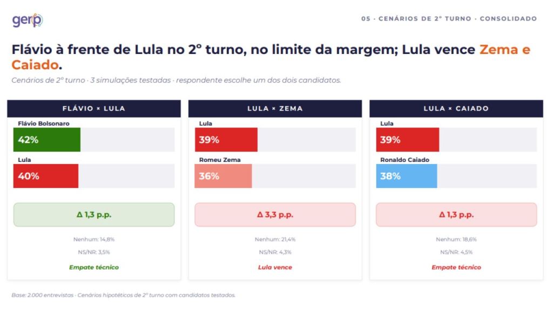The width and height of the screenshot is (553, 311).
Task: Click the Cenários de 2º turno section header
Action: pos(449,19)
